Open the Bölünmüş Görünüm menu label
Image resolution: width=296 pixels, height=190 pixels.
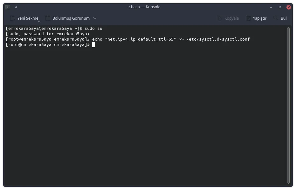pos(71,18)
